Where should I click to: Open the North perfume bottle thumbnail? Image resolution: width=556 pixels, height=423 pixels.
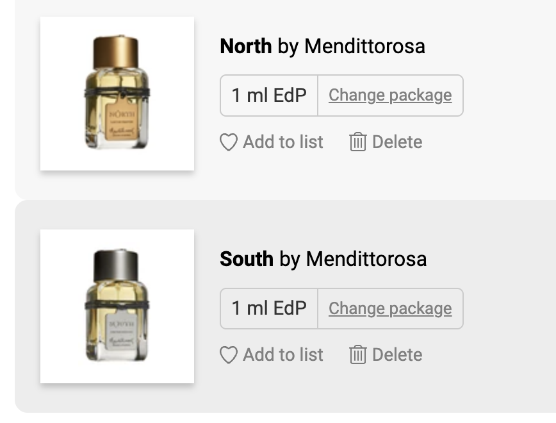[117, 94]
